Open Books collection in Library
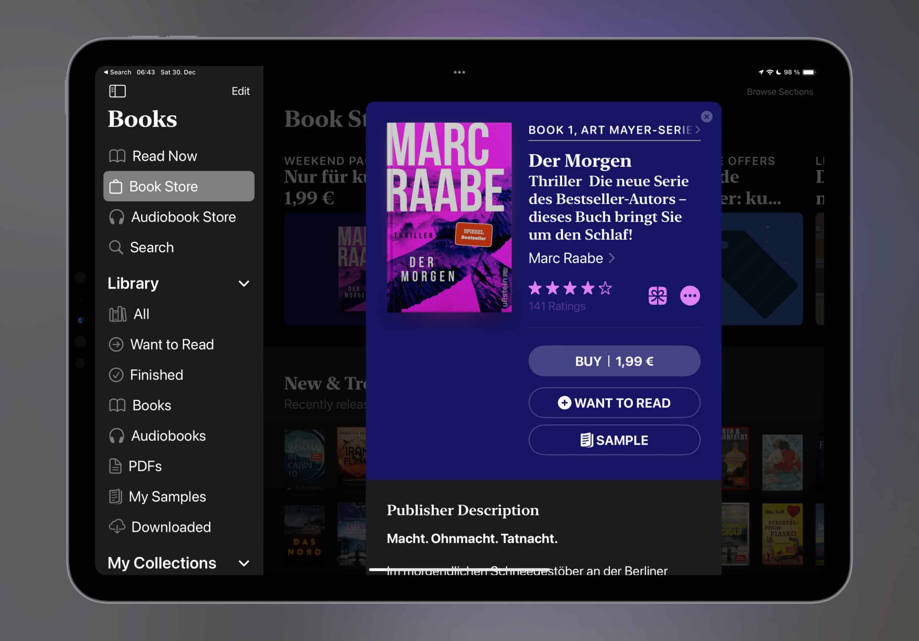The width and height of the screenshot is (919, 641). click(x=178, y=405)
